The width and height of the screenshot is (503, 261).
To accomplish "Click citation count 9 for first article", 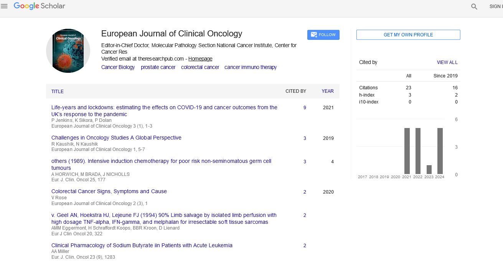I will 305,108.
